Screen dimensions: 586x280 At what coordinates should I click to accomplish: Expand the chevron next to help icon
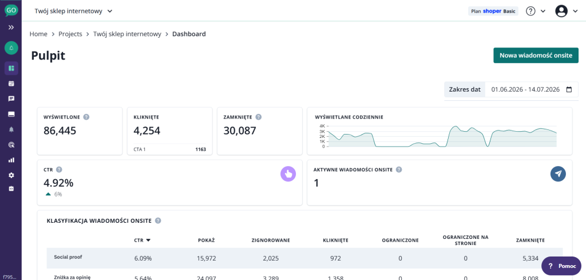click(543, 11)
